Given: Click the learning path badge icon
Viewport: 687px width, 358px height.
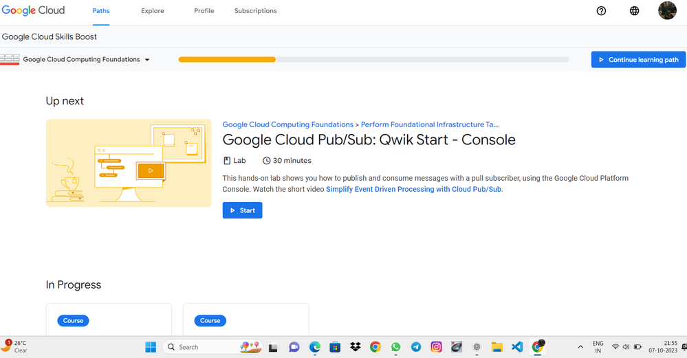Looking at the screenshot, I should 10,59.
